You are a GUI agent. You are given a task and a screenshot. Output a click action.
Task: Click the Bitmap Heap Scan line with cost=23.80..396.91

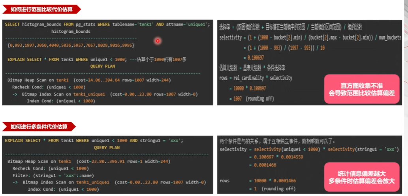pos(89,161)
